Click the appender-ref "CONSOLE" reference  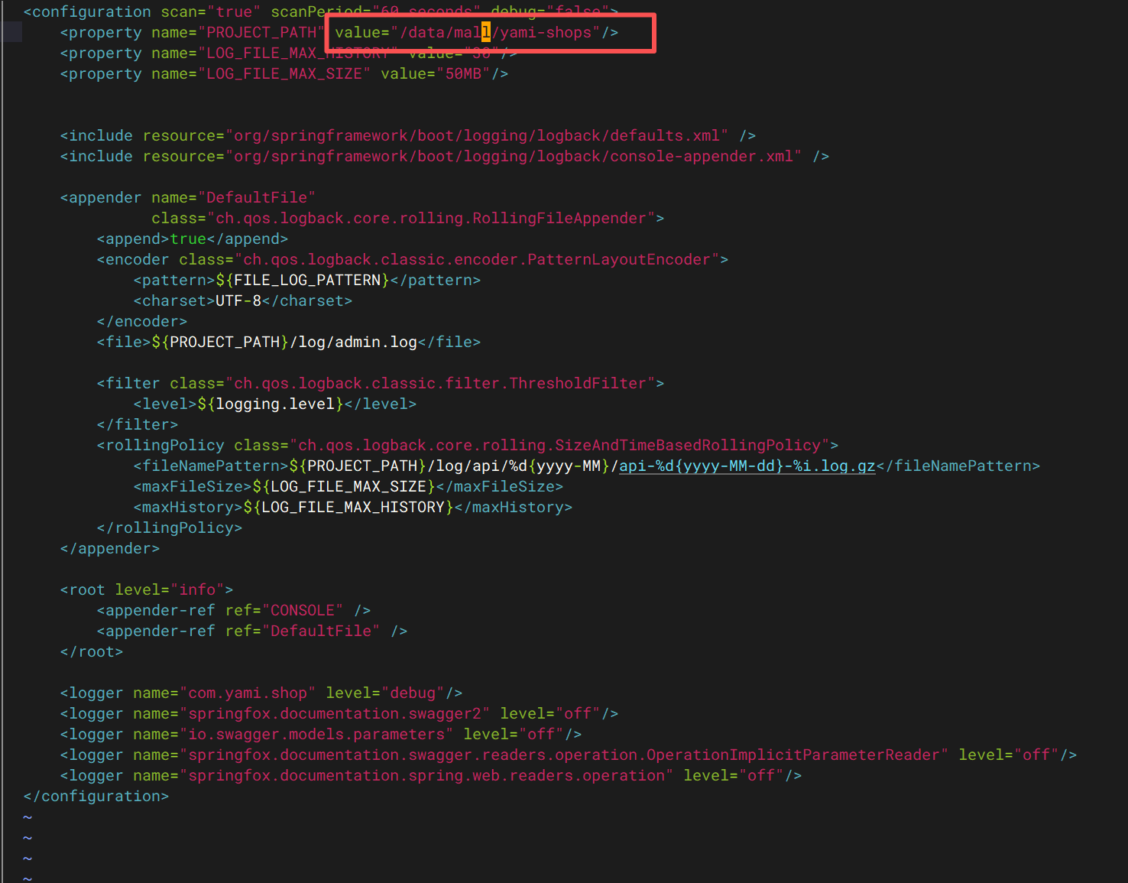point(303,611)
